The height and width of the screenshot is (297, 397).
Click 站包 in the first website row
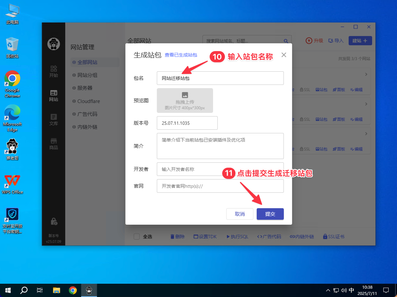322,90
